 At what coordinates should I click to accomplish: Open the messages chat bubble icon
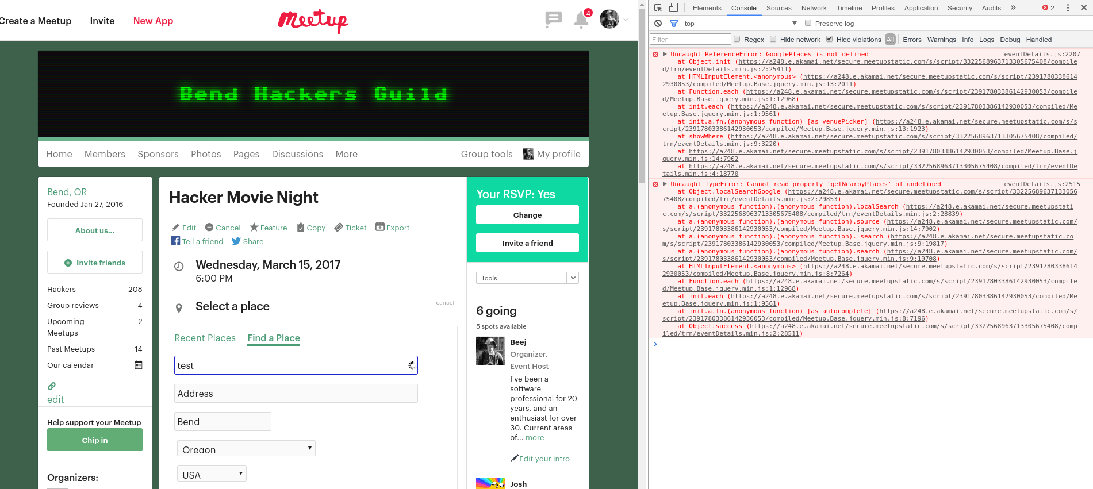click(553, 20)
